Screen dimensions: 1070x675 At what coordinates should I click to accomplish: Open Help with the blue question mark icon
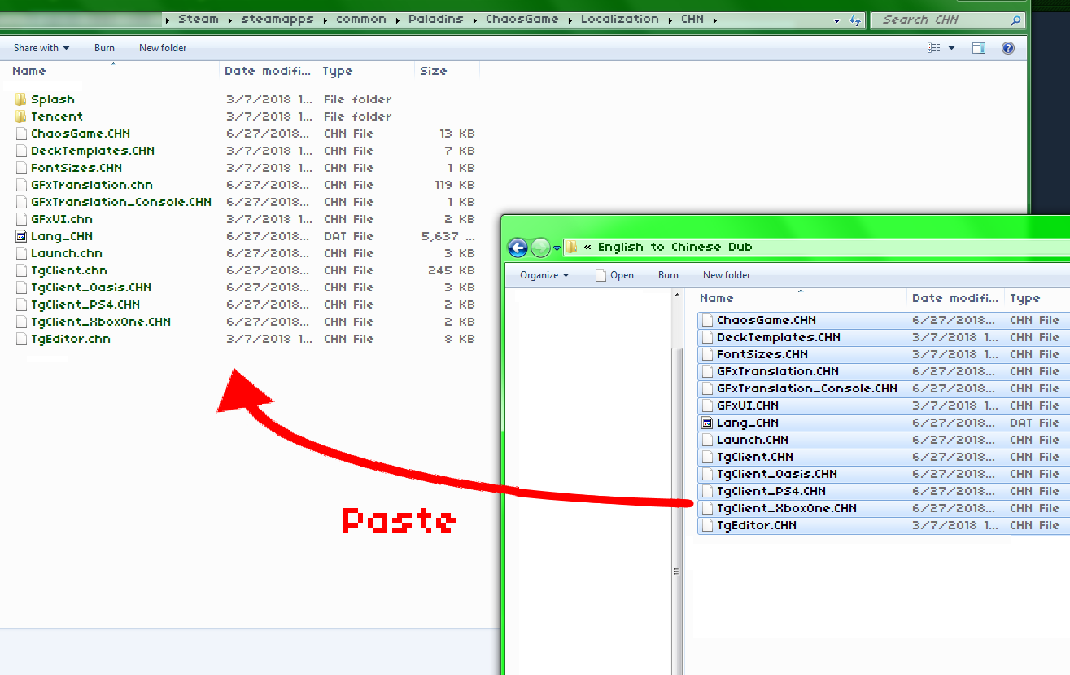pos(1008,48)
